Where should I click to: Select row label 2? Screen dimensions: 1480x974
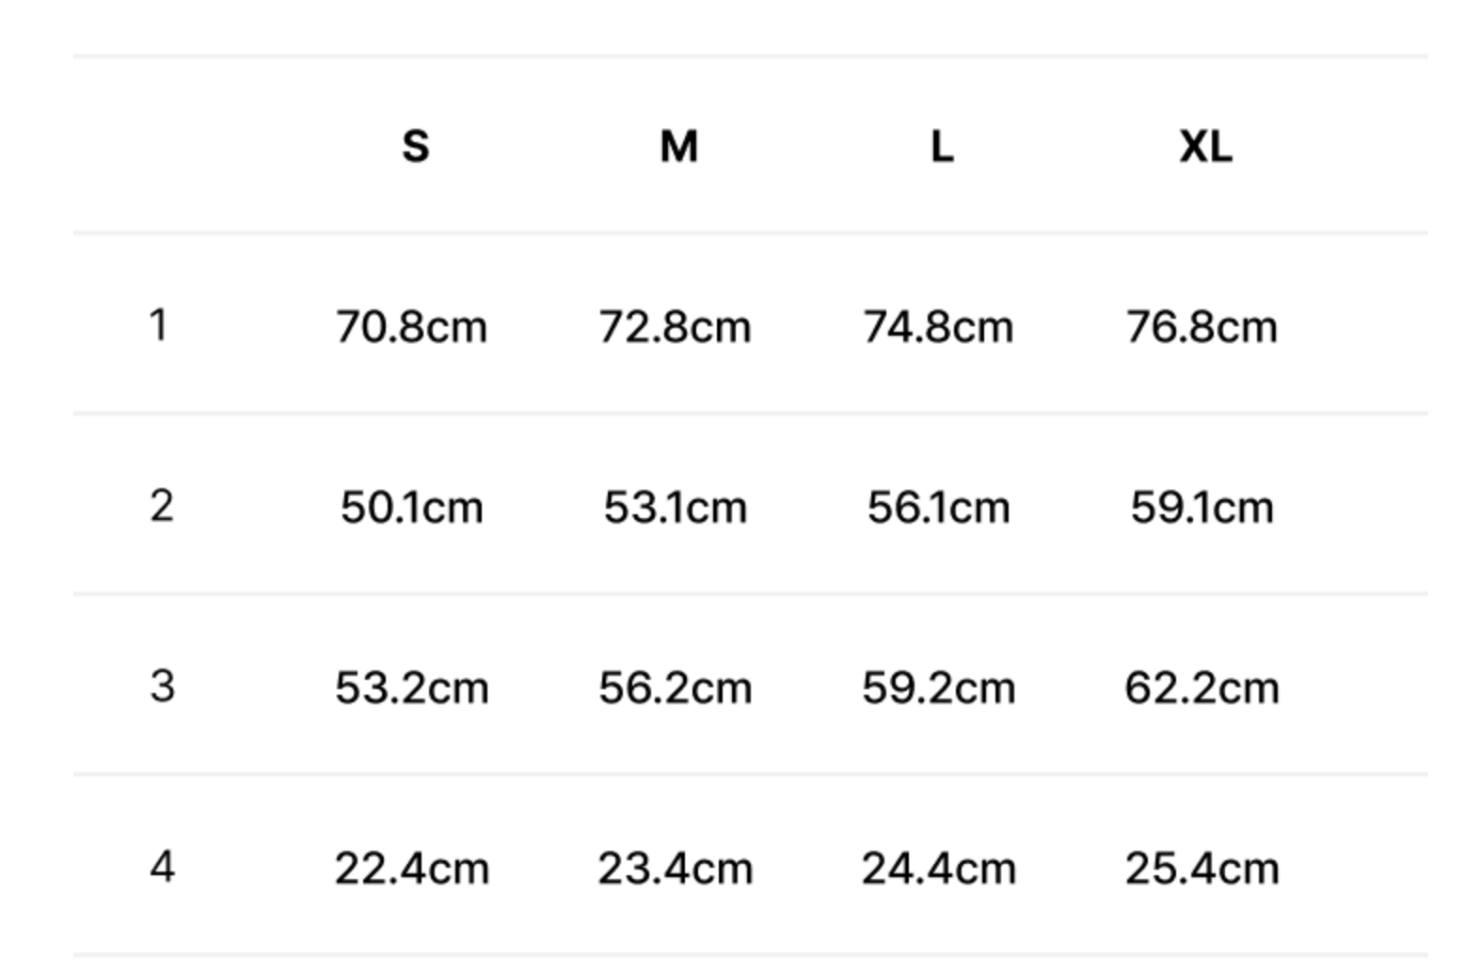click(161, 506)
